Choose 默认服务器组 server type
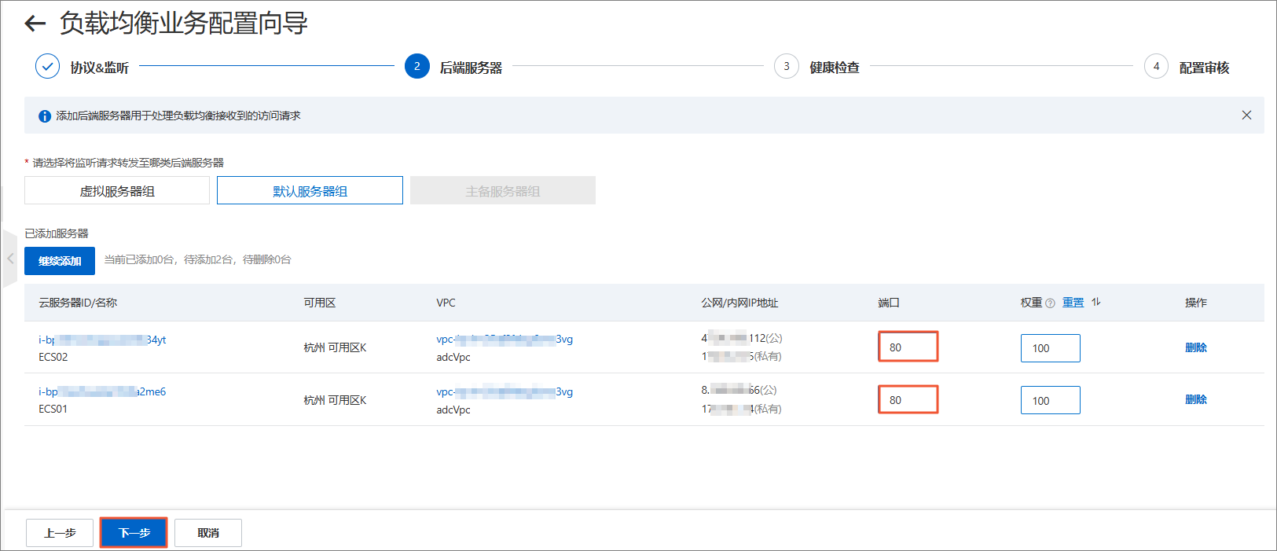The height and width of the screenshot is (551, 1277). [x=310, y=190]
